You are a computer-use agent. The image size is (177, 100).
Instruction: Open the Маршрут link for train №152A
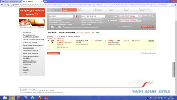coord(151,41)
